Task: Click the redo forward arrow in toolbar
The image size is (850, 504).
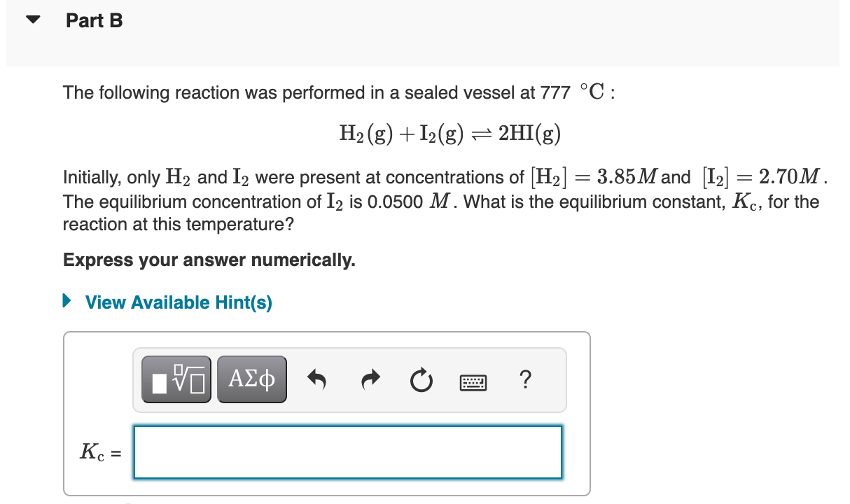Action: pos(370,379)
